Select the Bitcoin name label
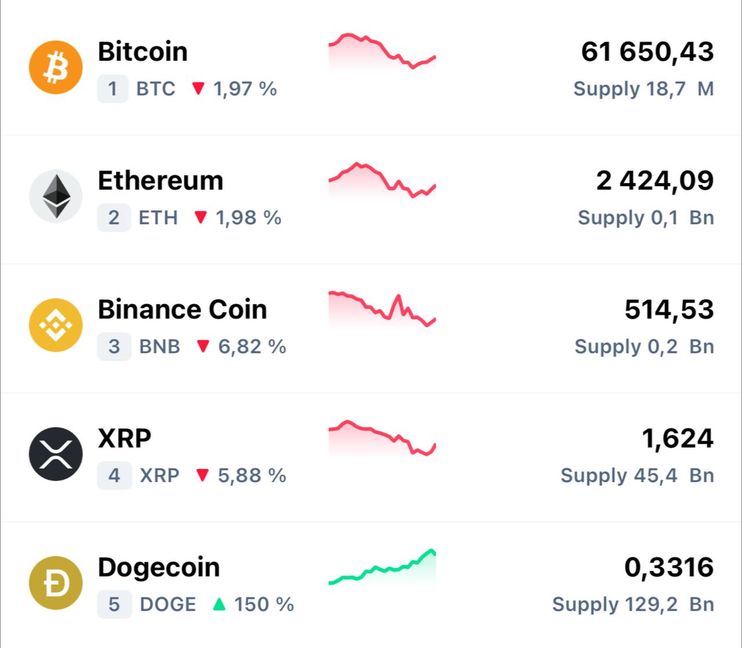 coord(143,52)
